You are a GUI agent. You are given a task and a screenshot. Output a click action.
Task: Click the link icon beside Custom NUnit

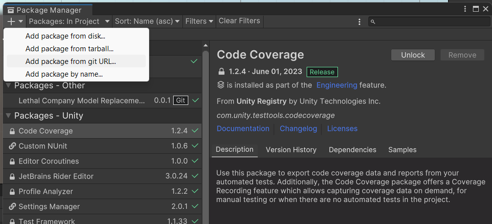click(x=12, y=146)
